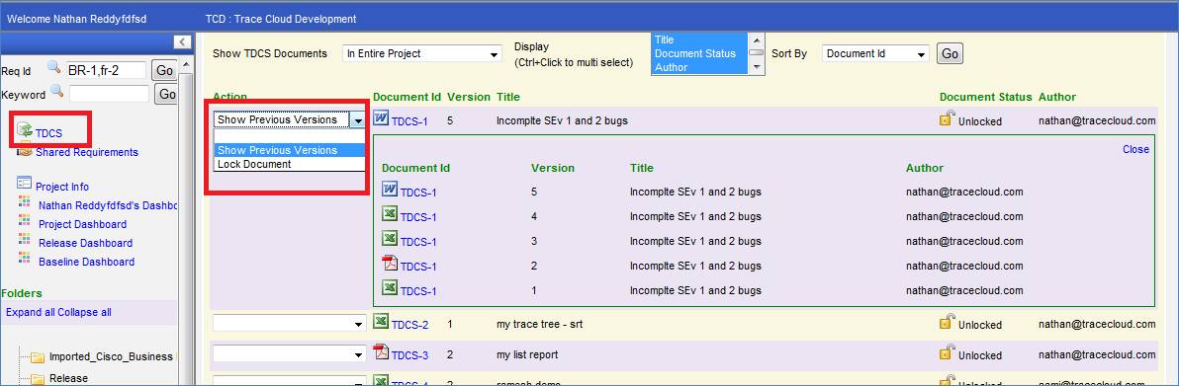The image size is (1179, 386).
Task: Collapse the left sidebar with arrow button
Action: [183, 42]
